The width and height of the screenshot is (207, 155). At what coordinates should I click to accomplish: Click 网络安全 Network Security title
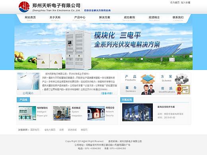tap(110, 112)
